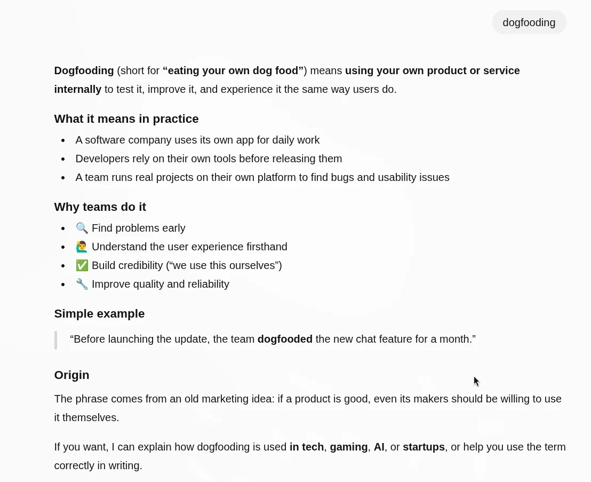This screenshot has width=591, height=482.
Task: Click the "What it means in practice" heading
Action: point(126,118)
